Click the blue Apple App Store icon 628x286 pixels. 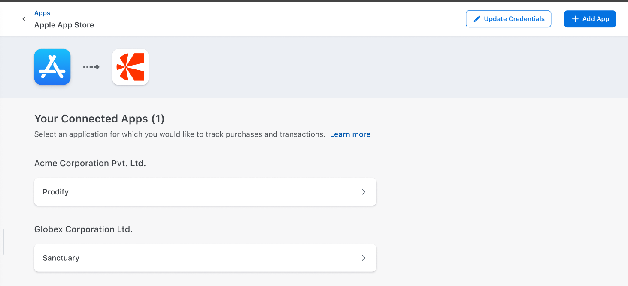click(52, 67)
